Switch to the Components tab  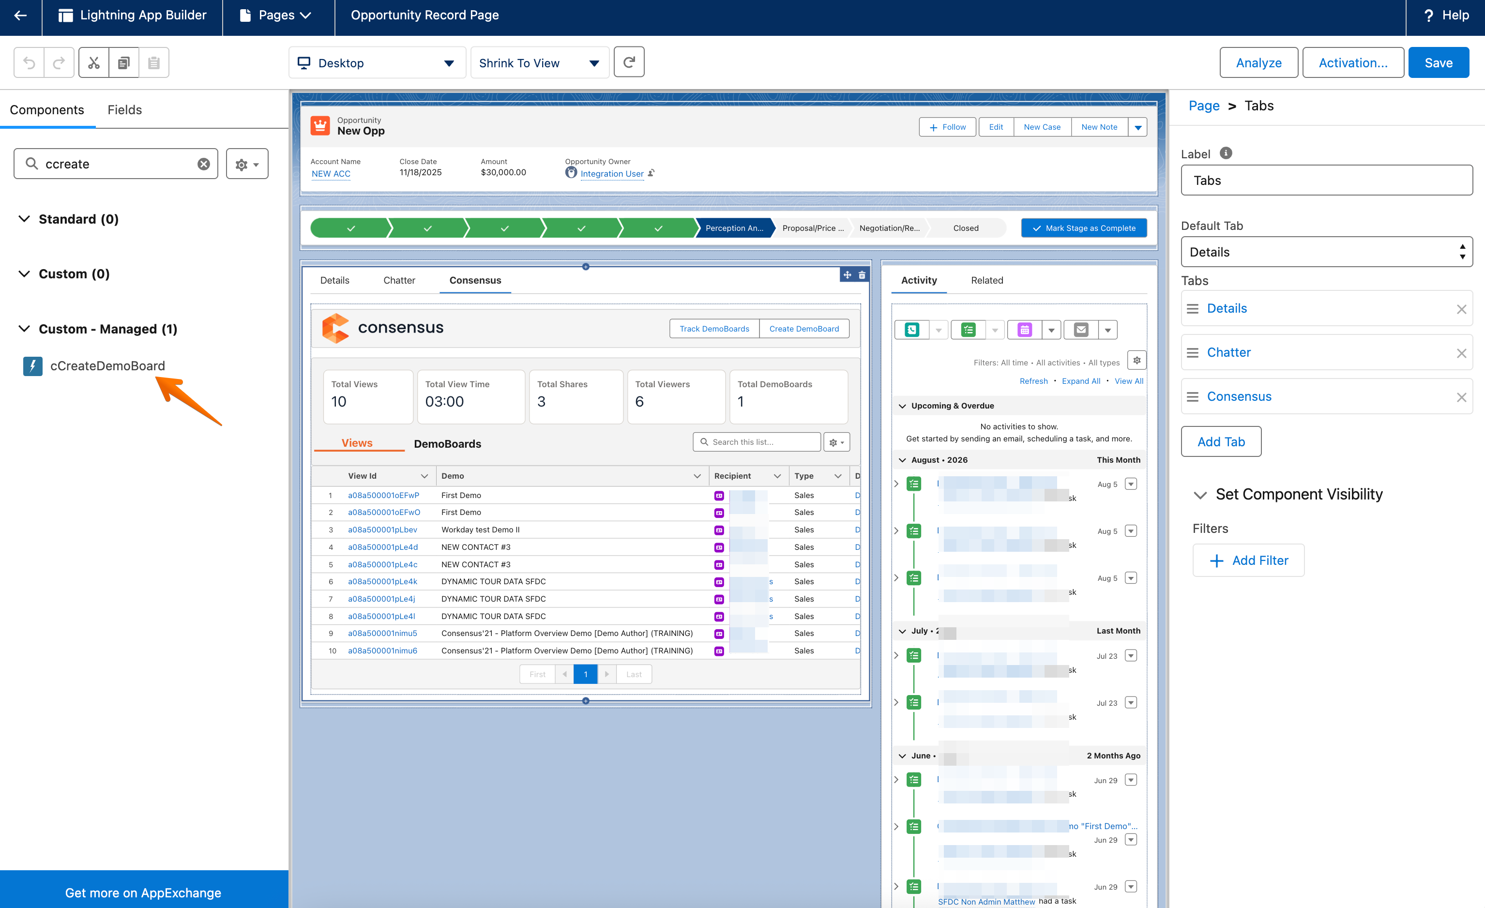tap(47, 110)
